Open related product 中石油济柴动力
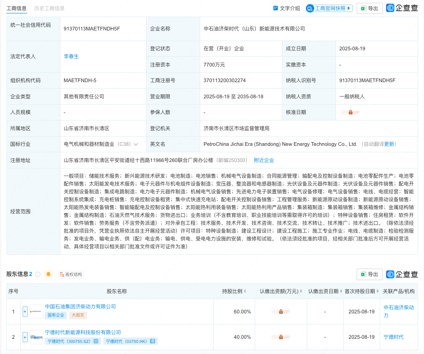Screen dimensions: 424x354 tap(399, 312)
